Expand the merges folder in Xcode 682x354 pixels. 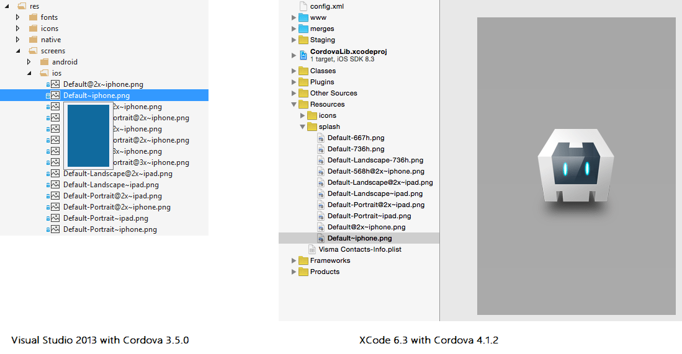point(294,29)
